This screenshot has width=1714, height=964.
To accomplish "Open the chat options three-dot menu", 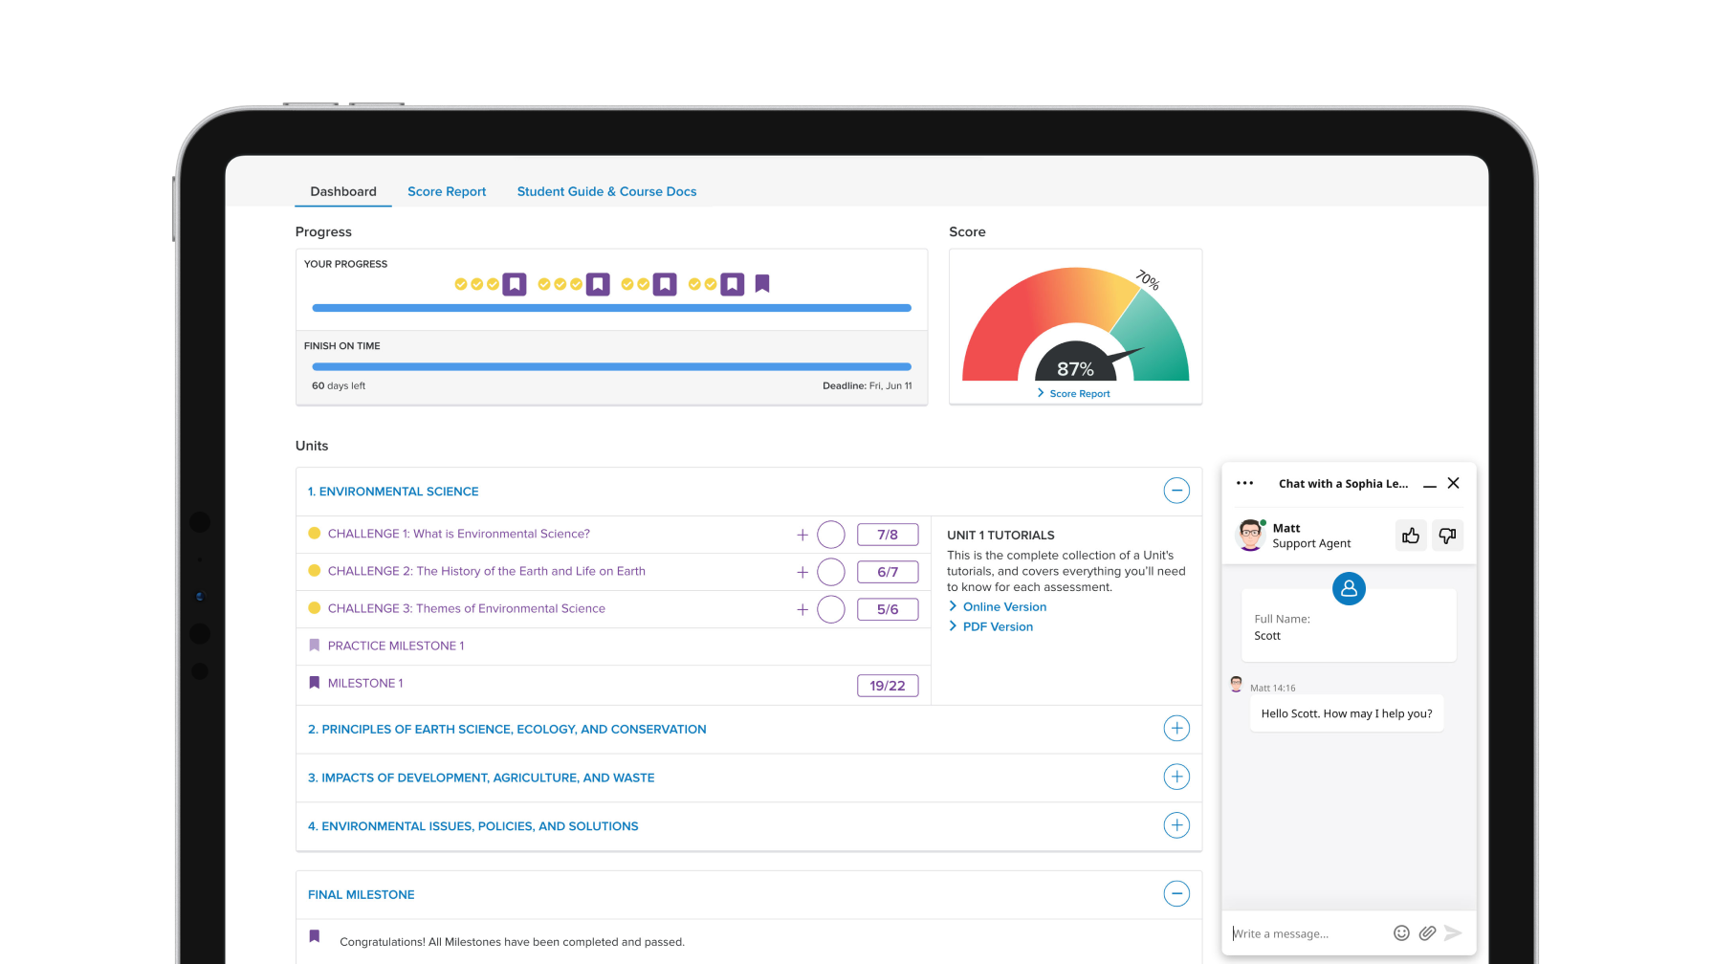I will point(1244,483).
